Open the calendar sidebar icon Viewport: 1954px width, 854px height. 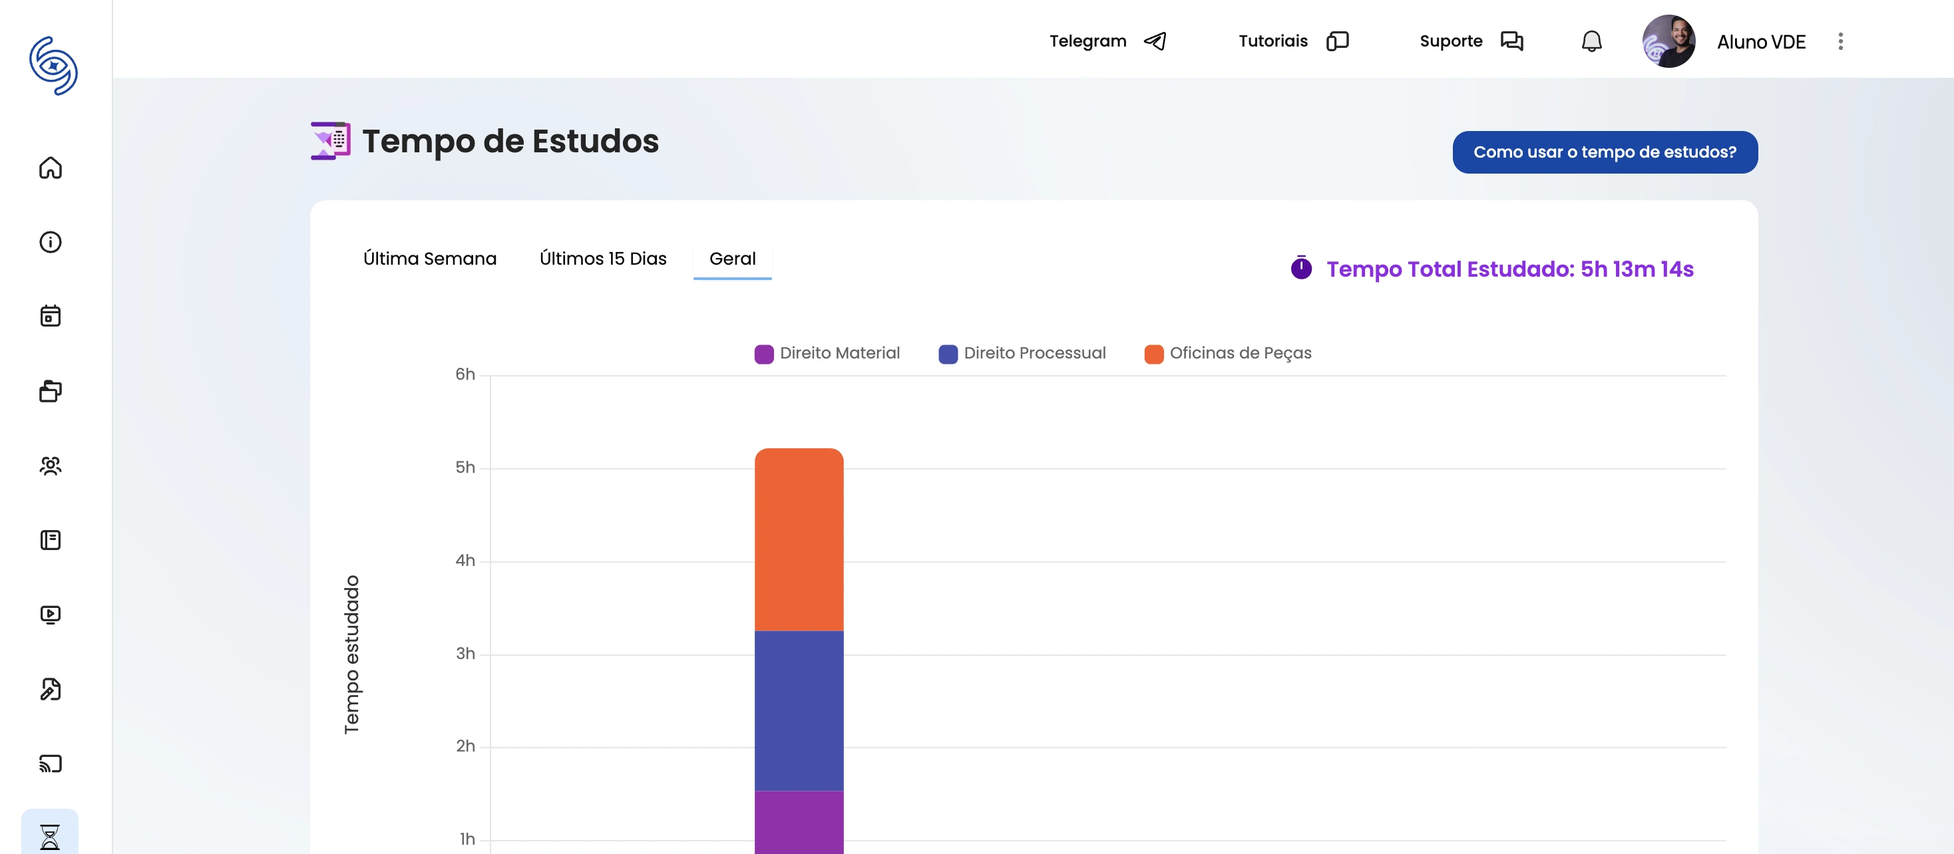click(x=50, y=316)
